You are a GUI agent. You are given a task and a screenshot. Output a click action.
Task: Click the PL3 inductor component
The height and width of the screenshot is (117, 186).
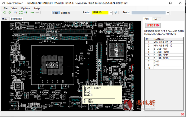[x=53, y=86]
